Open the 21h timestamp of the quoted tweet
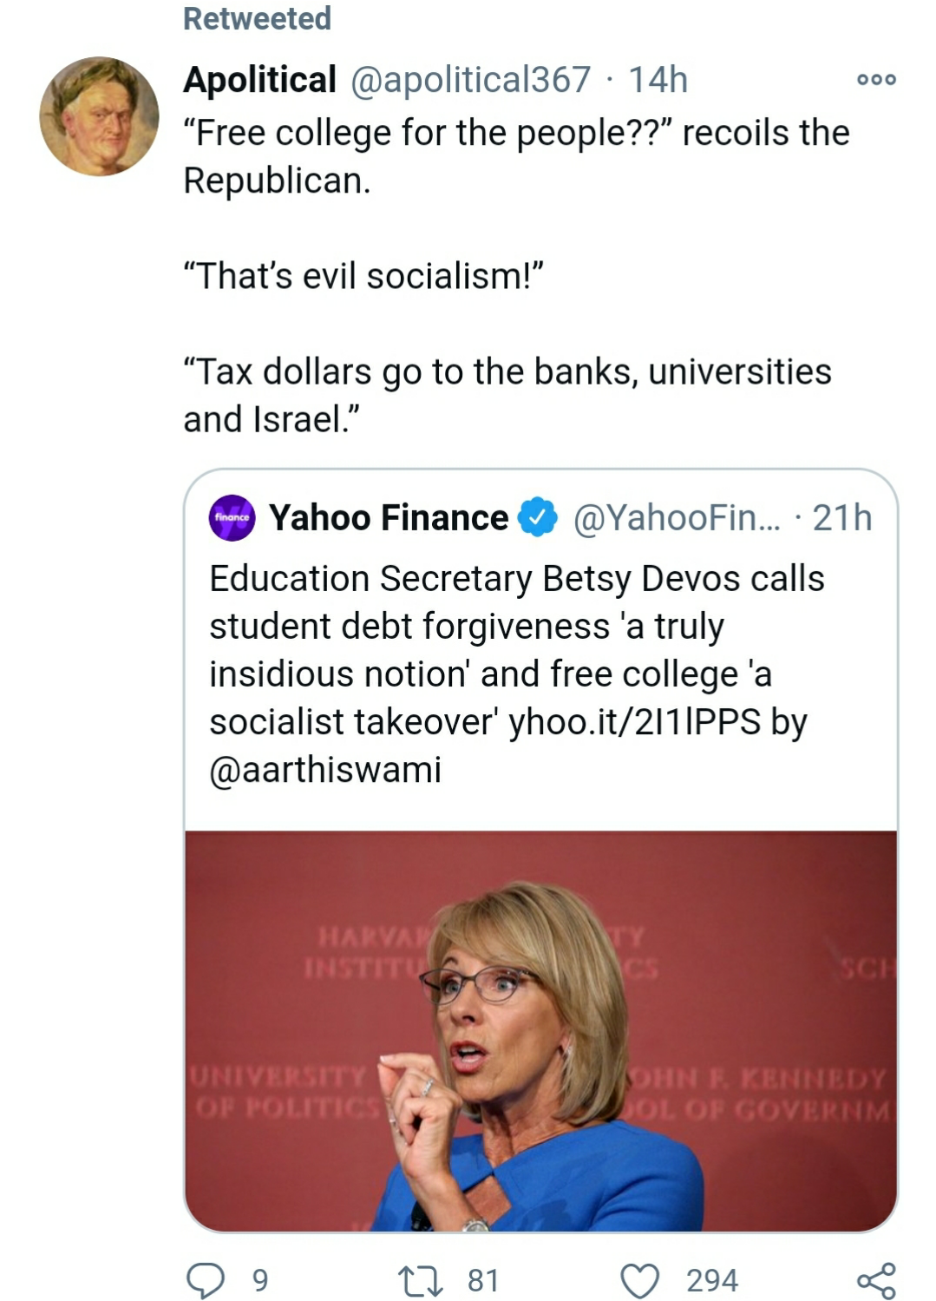 pyautogui.click(x=841, y=518)
